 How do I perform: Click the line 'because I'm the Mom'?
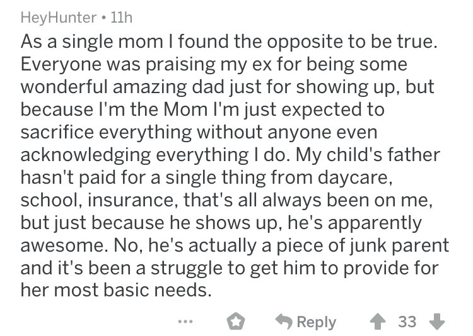[202, 109]
